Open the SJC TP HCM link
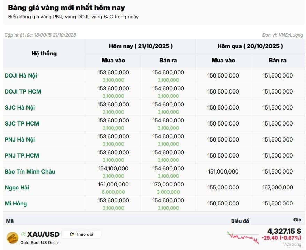This screenshot has width=306, height=250. point(22,123)
